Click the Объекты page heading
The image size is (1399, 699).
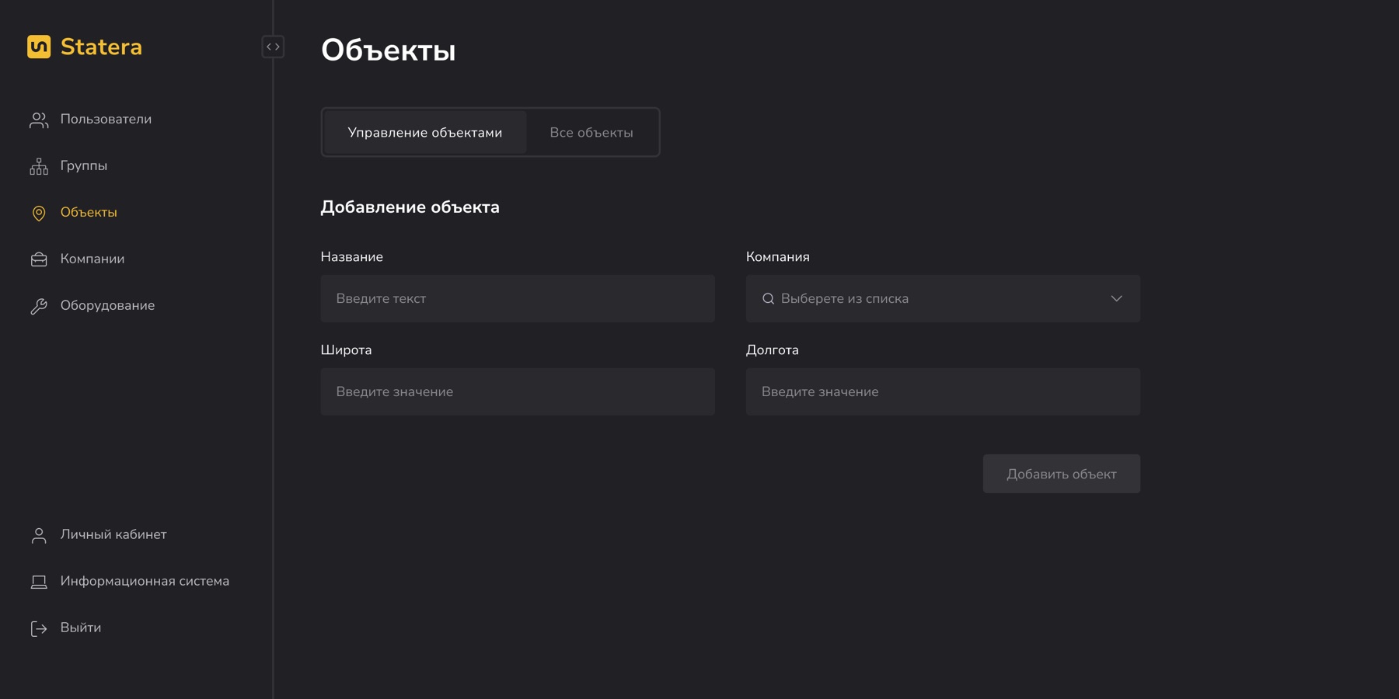(x=389, y=50)
